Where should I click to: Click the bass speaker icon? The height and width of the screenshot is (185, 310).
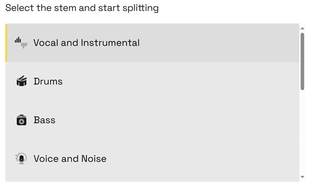click(x=21, y=120)
